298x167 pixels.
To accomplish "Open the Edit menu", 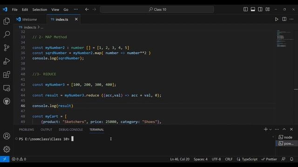I will coord(25,9).
